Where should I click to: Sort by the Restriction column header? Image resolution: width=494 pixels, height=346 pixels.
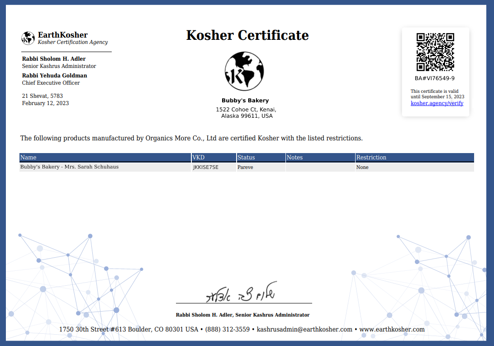point(371,157)
